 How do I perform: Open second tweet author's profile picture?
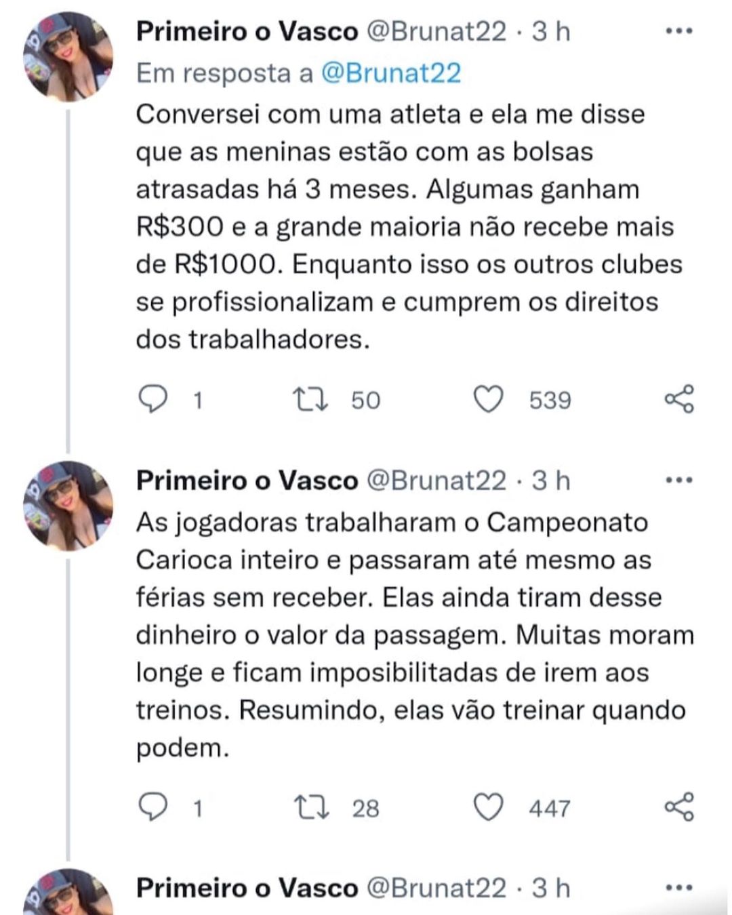[68, 505]
